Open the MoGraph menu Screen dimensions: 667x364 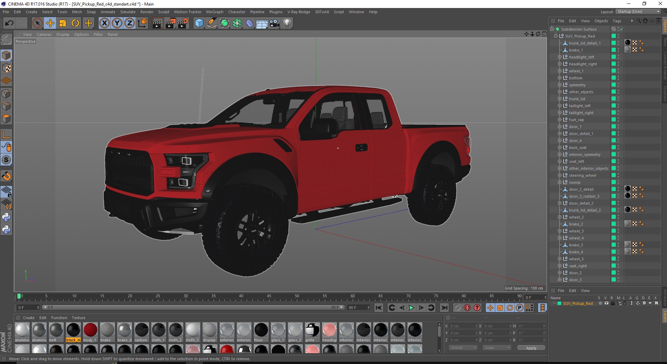pyautogui.click(x=215, y=12)
